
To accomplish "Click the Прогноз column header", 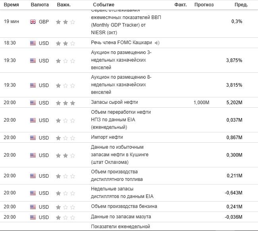I will [204, 5].
